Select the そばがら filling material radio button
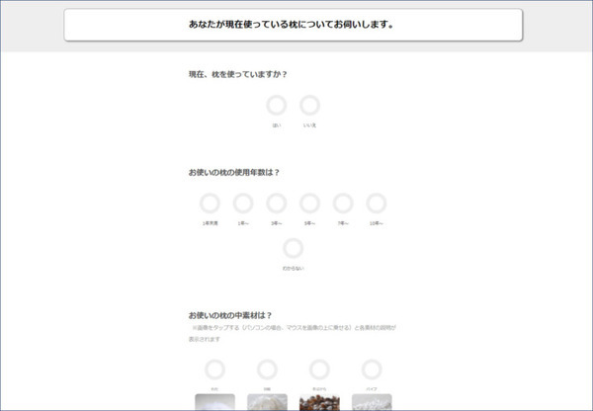 pyautogui.click(x=319, y=370)
